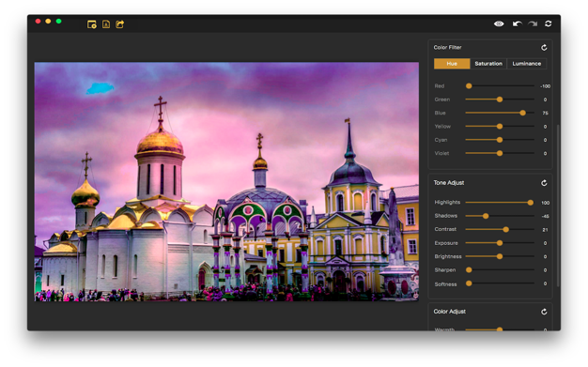Click the Contrast slider knob
This screenshot has height=367, width=588.
(x=506, y=229)
